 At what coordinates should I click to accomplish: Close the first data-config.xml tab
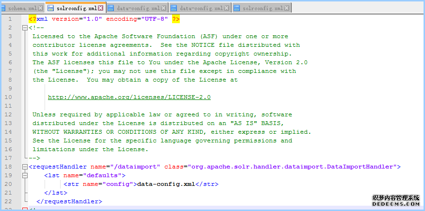(163, 8)
